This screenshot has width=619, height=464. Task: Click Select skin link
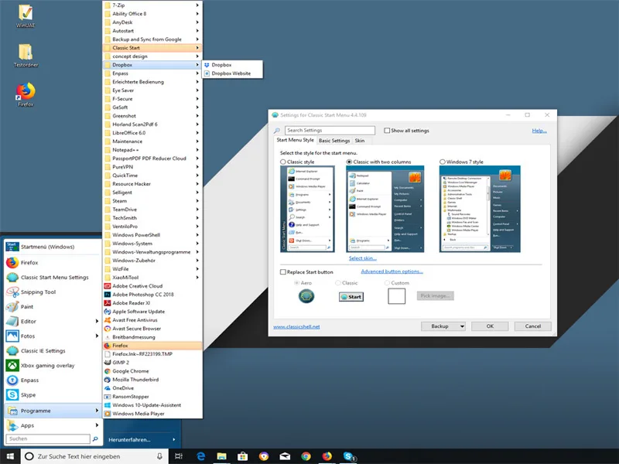tap(362, 258)
